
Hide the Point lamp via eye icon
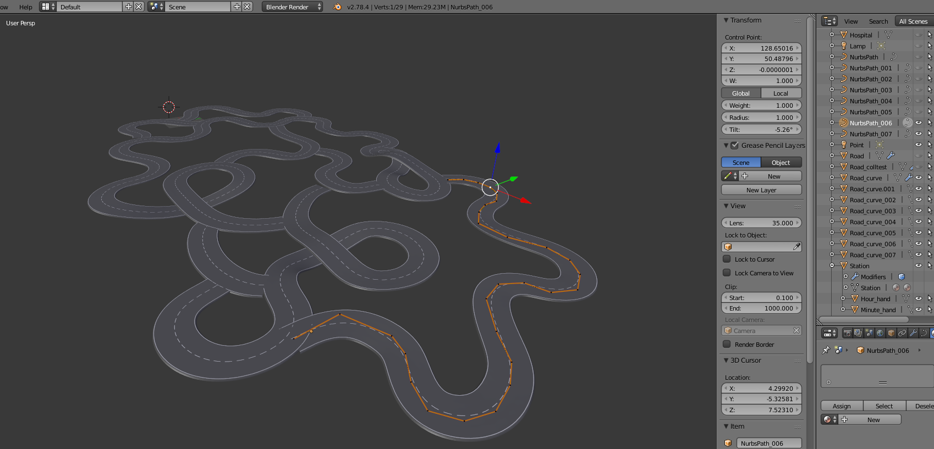pos(918,145)
